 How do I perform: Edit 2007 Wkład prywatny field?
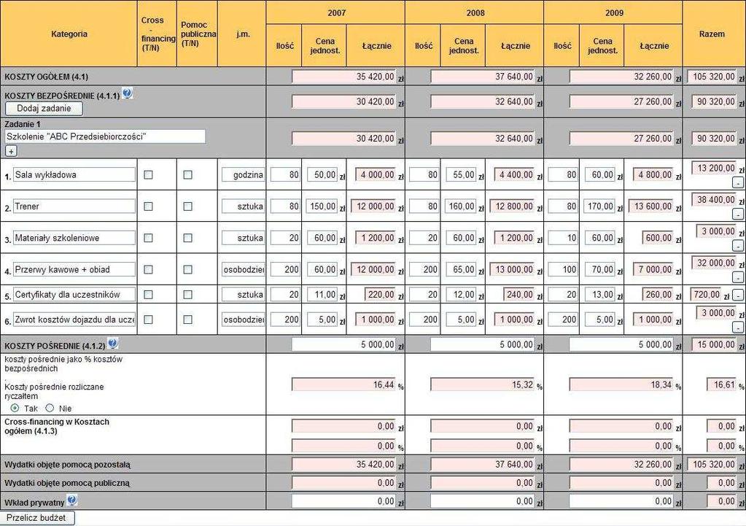coord(344,501)
